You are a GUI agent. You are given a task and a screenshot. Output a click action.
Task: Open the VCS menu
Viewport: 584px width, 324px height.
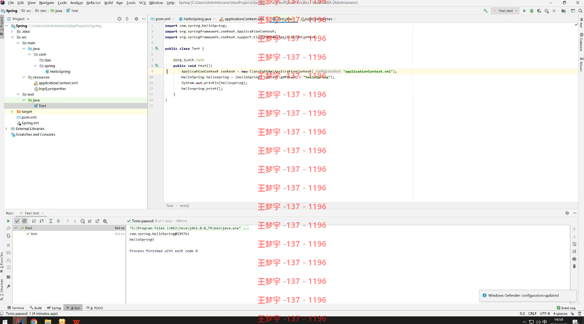coord(142,3)
